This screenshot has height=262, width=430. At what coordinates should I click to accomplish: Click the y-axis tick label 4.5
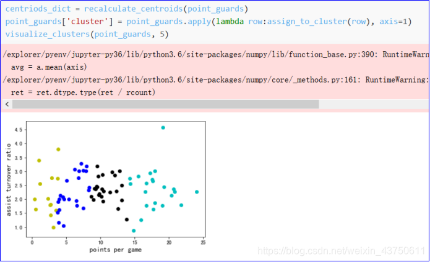click(19, 130)
